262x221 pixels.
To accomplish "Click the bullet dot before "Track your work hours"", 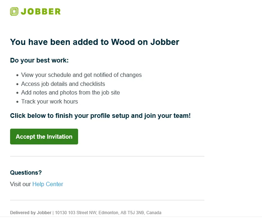I will pos(17,102).
